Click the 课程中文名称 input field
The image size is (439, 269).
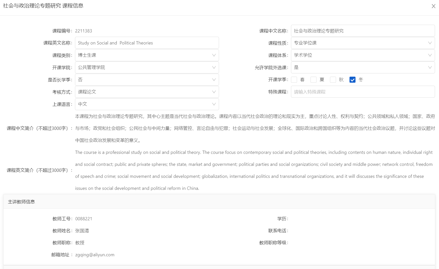pos(362,31)
